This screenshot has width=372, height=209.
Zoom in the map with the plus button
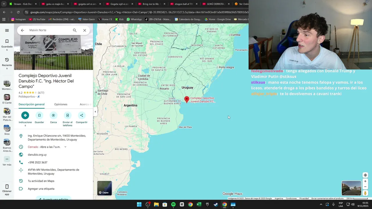click(365, 181)
